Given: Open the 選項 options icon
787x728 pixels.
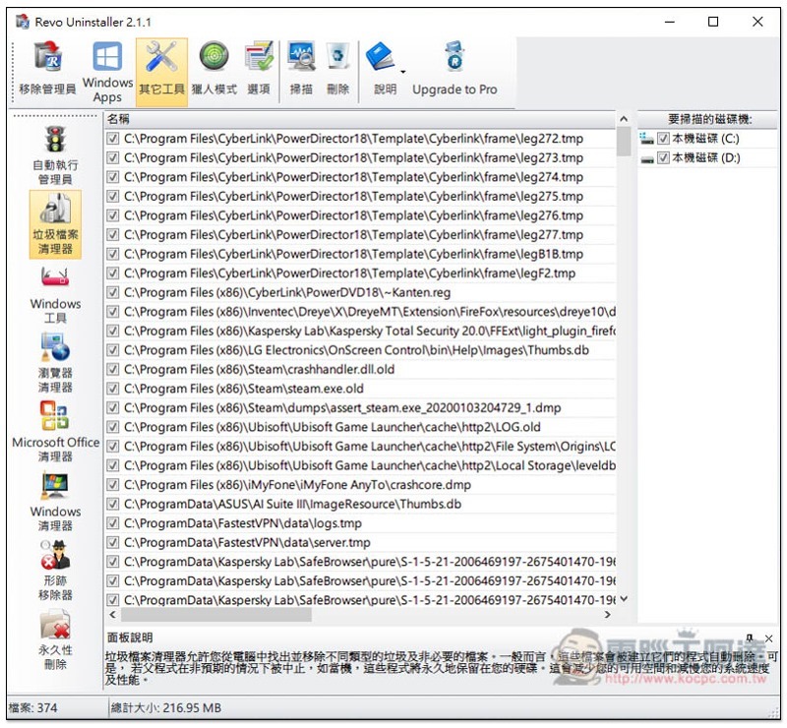Looking at the screenshot, I should pyautogui.click(x=259, y=69).
